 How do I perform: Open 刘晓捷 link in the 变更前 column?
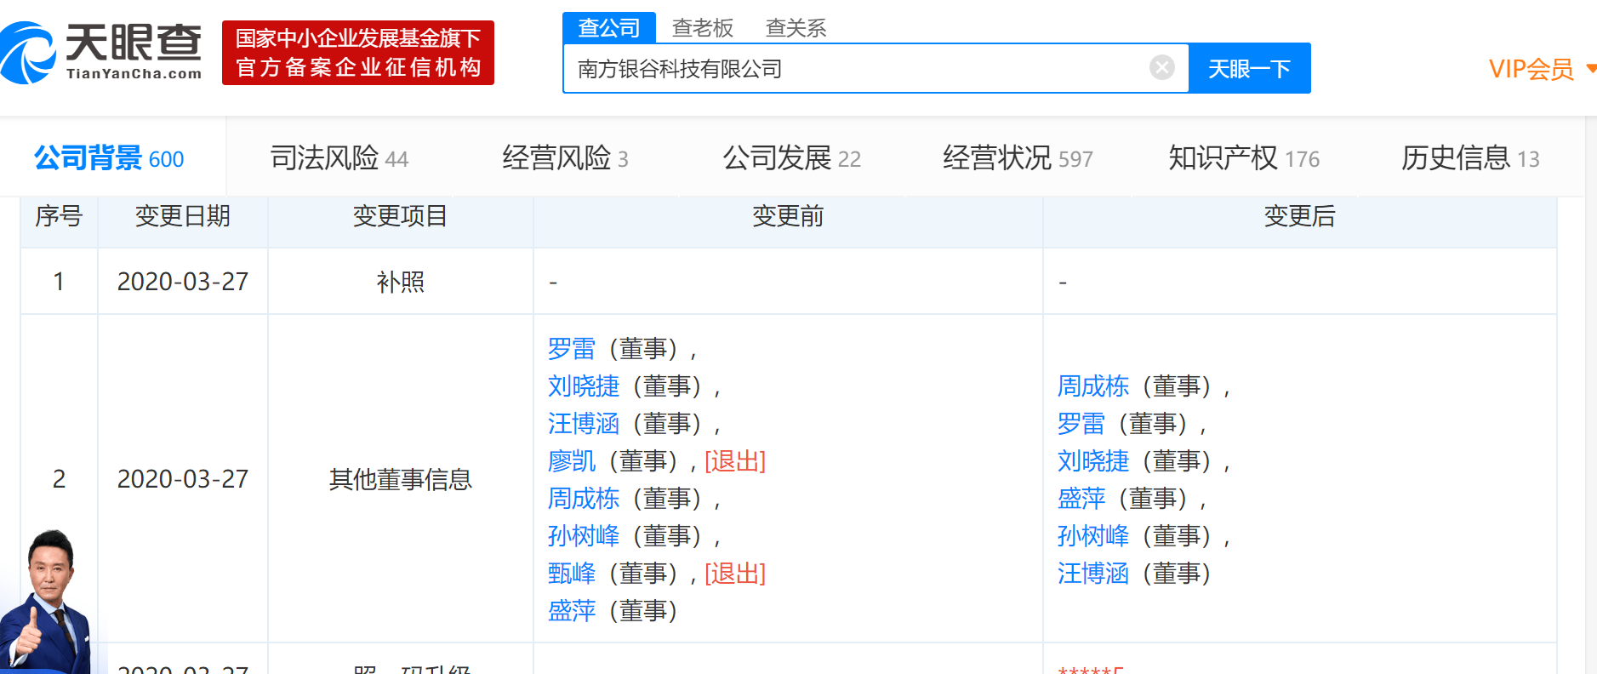coord(584,386)
